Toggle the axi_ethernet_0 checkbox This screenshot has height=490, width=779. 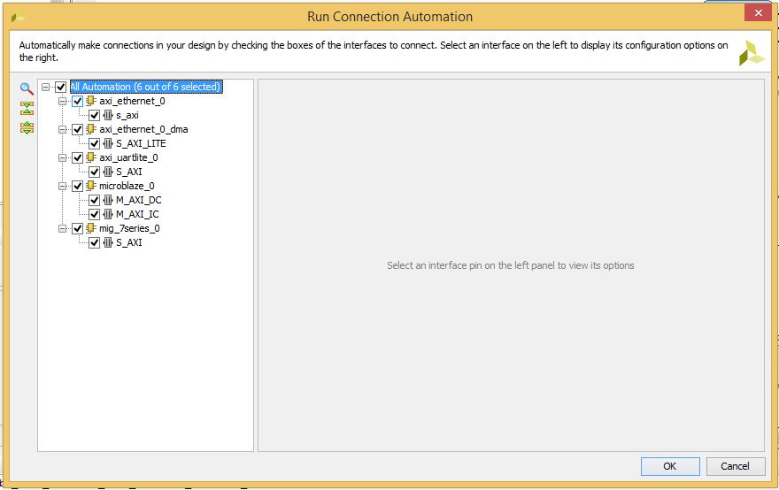click(78, 102)
